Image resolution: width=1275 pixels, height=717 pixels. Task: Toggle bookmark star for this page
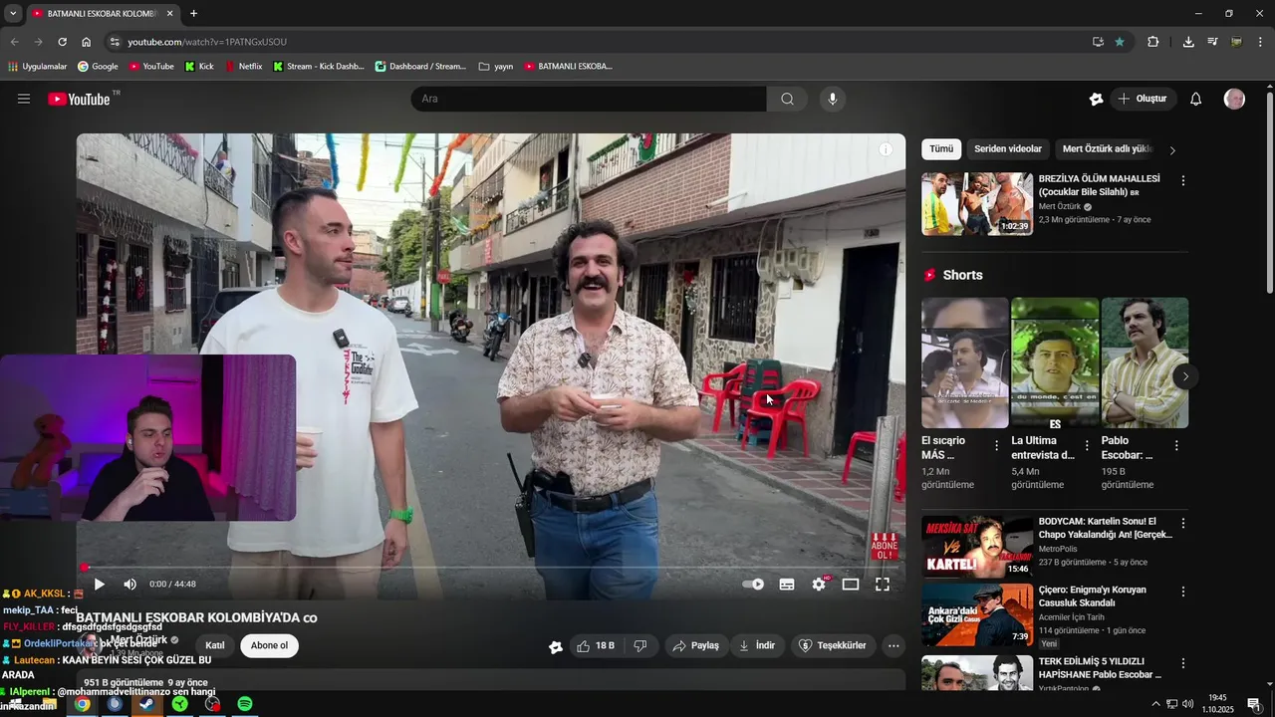[1120, 42]
